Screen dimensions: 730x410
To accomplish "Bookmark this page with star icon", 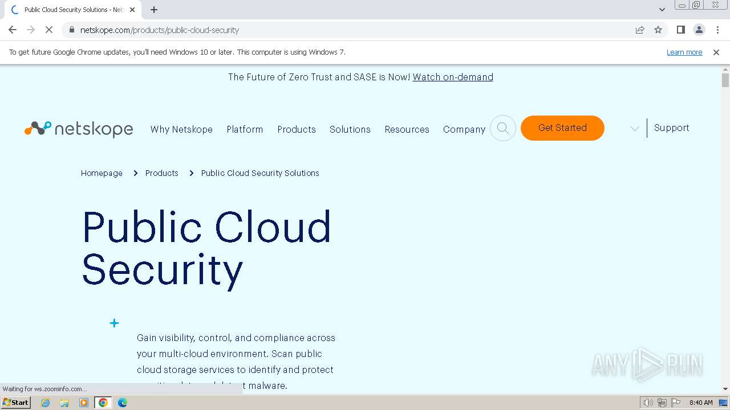I will click(658, 30).
